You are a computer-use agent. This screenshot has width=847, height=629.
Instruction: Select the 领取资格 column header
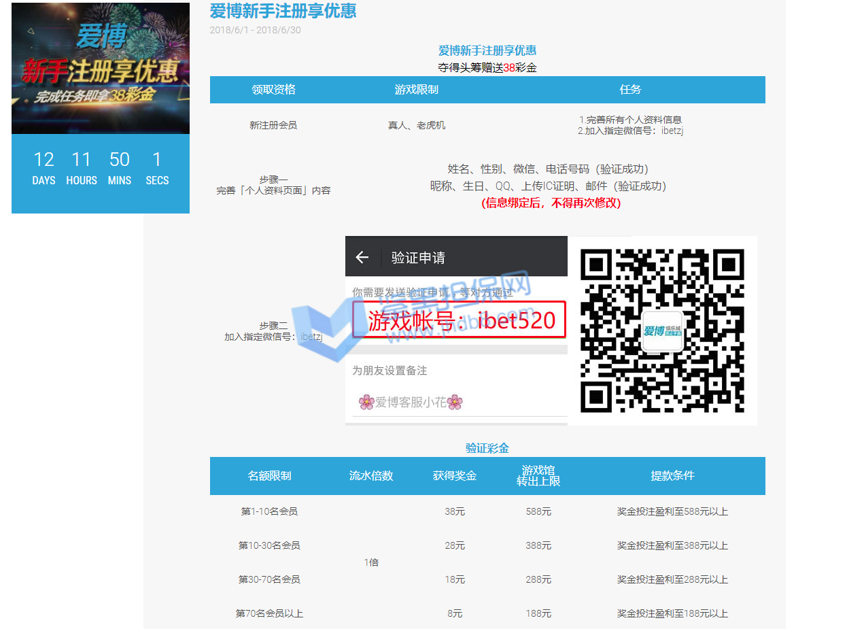273,90
